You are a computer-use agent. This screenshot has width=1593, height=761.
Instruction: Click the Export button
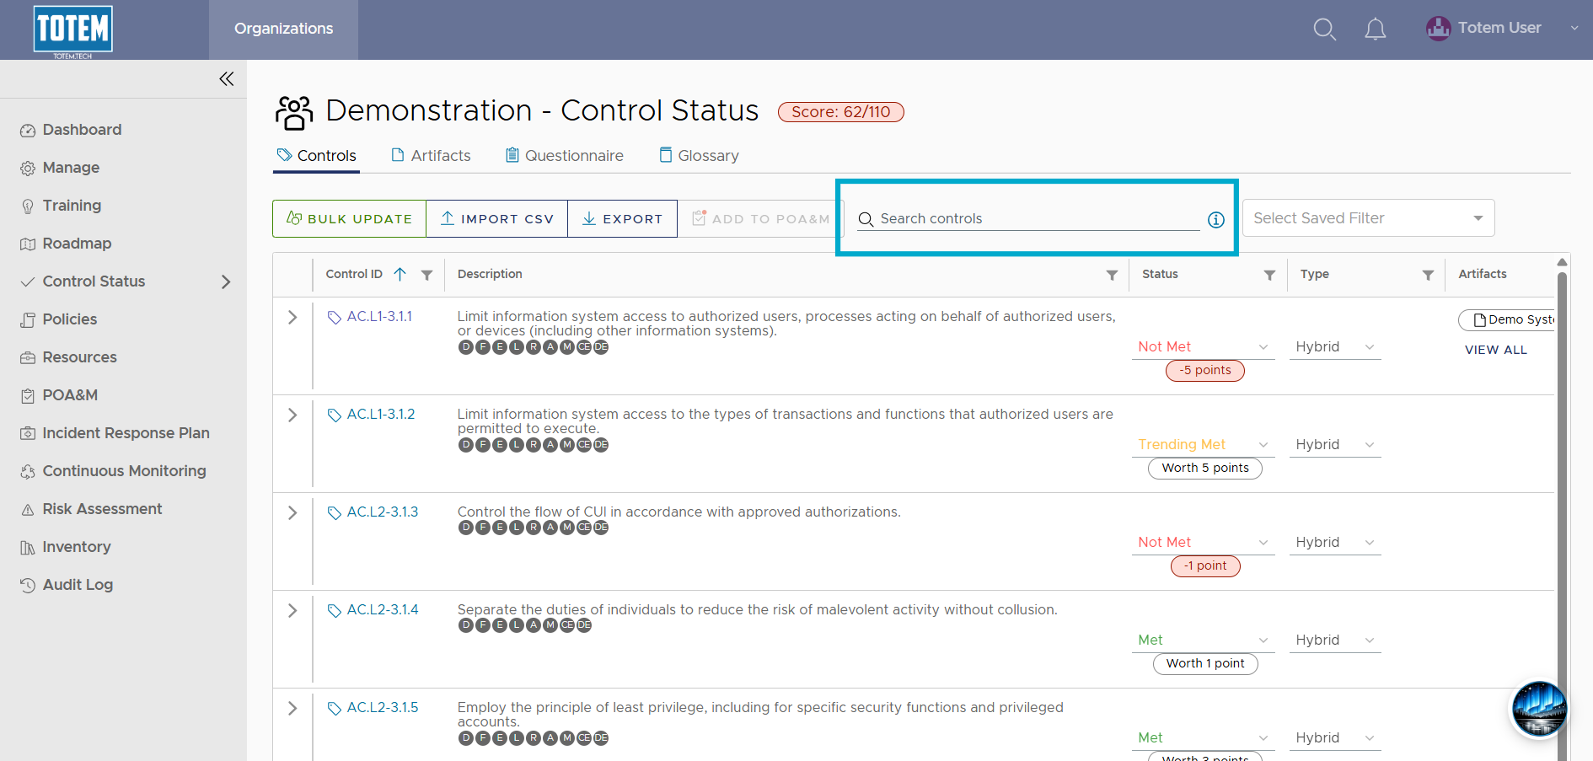[622, 219]
